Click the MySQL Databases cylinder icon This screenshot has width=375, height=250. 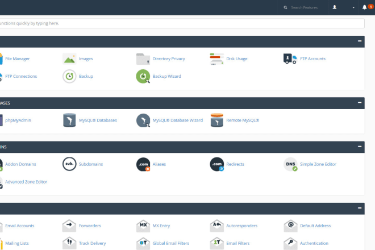(x=69, y=120)
